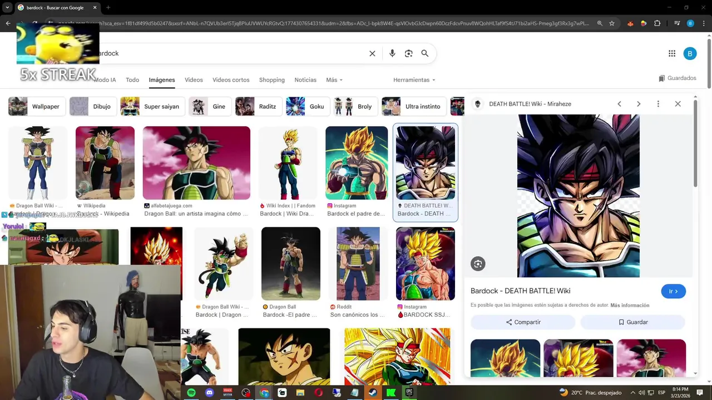Open File Explorer from the taskbar

point(300,393)
